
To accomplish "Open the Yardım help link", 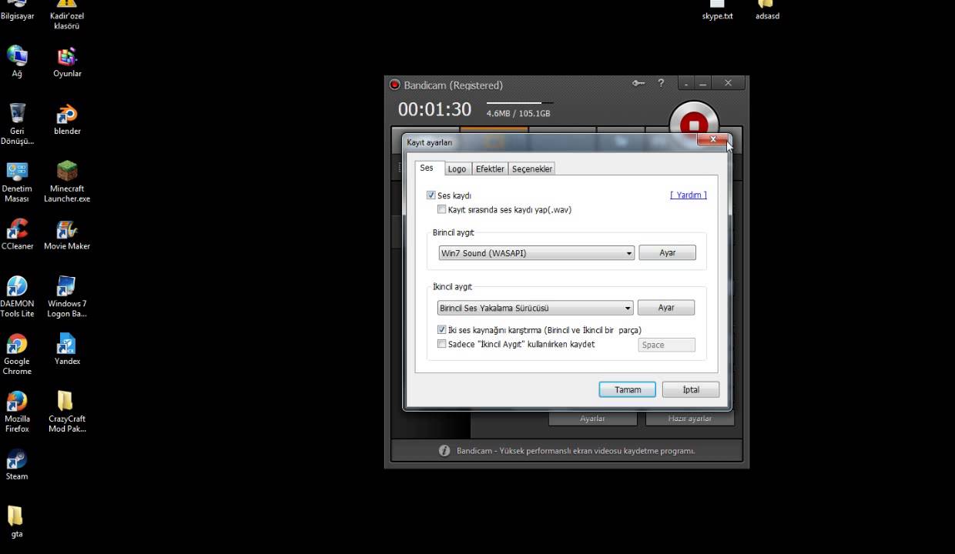I will click(x=689, y=195).
